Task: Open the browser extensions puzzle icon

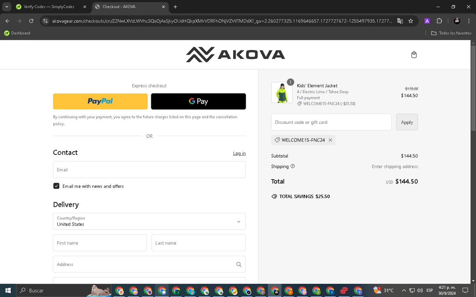Action: [x=439, y=21]
